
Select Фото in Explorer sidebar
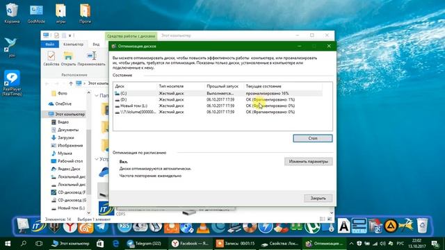click(x=63, y=93)
